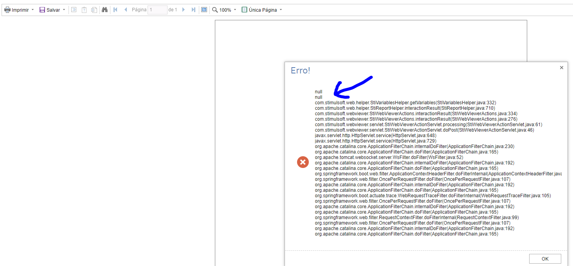Image resolution: width=573 pixels, height=266 pixels.
Task: Click the HttpServlet.java:648 stack trace line
Action: (x=375, y=136)
